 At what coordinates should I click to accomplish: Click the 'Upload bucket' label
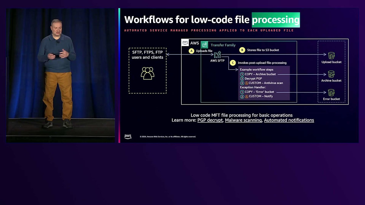332,62
